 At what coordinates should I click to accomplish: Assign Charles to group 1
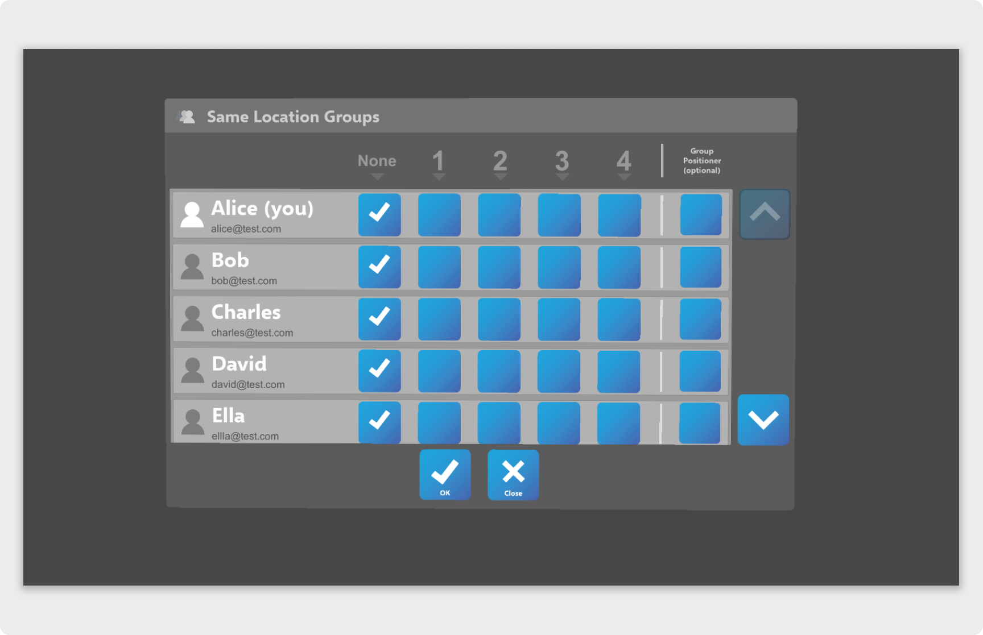pos(439,319)
